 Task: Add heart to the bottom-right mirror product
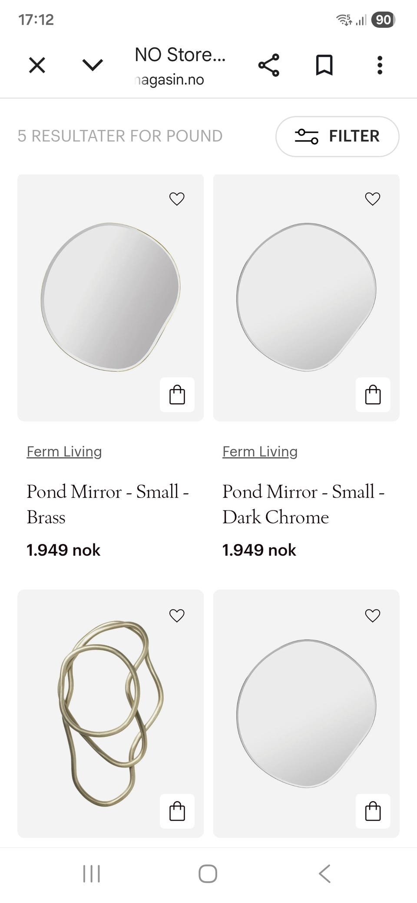click(373, 615)
